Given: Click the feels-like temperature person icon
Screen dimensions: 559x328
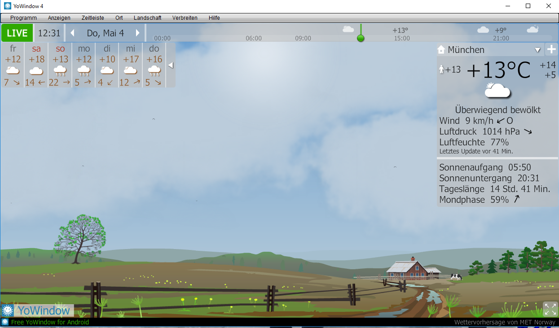Looking at the screenshot, I should click(441, 70).
